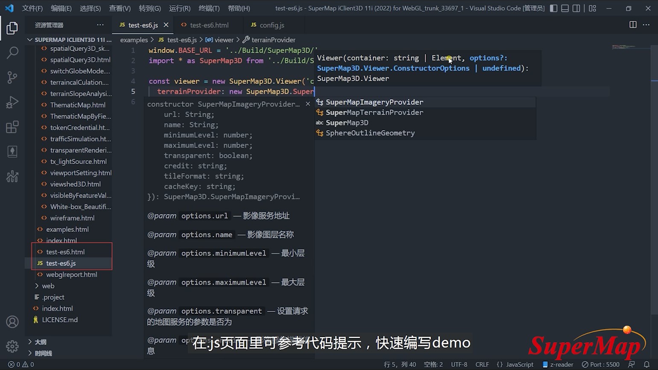Open the Search view in activity bar
This screenshot has height=370, width=658.
(12, 52)
